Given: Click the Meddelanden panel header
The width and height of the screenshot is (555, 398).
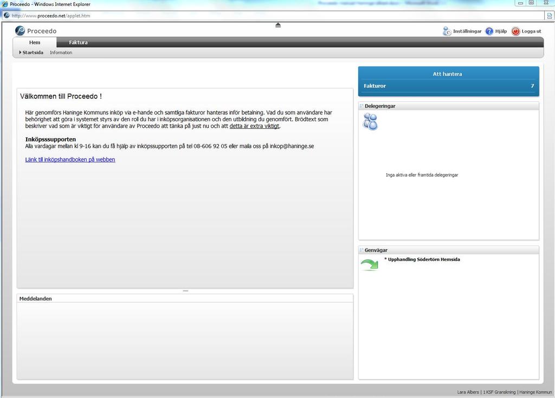Looking at the screenshot, I should click(x=185, y=298).
